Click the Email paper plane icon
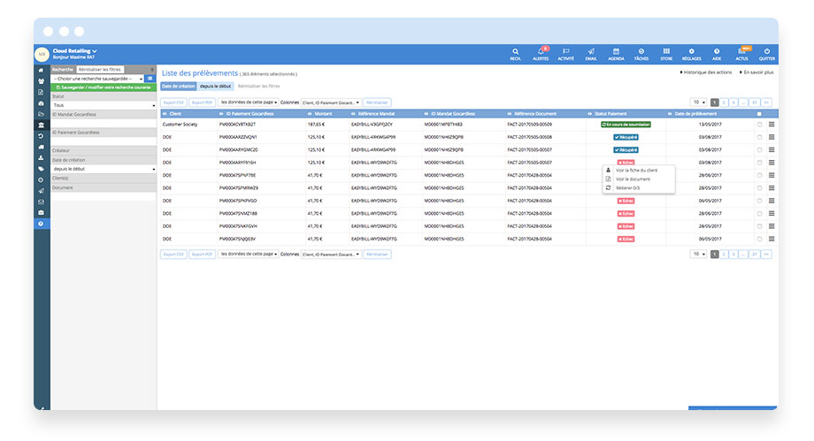 pyautogui.click(x=590, y=53)
